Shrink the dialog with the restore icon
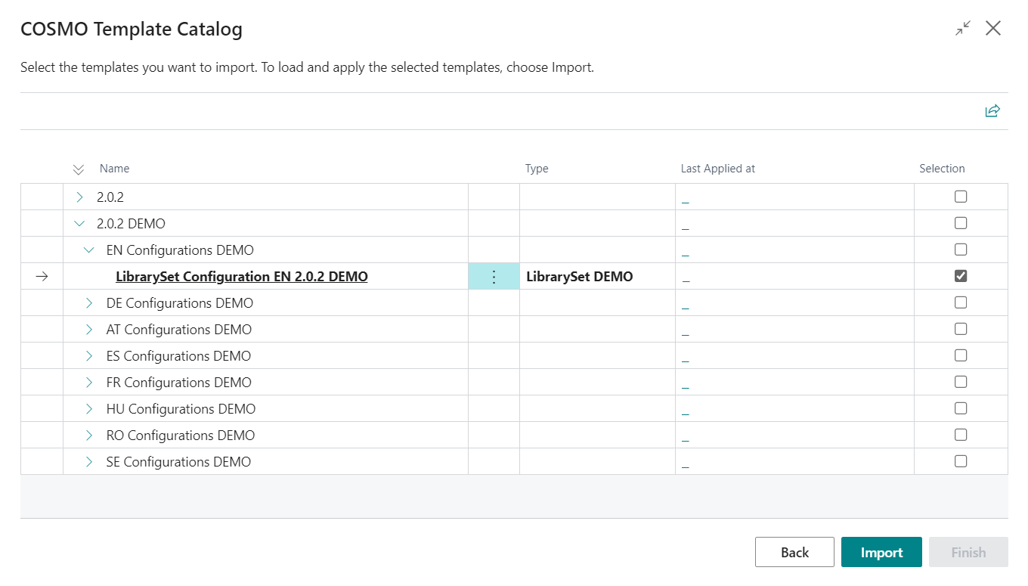This screenshot has height=586, width=1028. point(962,29)
